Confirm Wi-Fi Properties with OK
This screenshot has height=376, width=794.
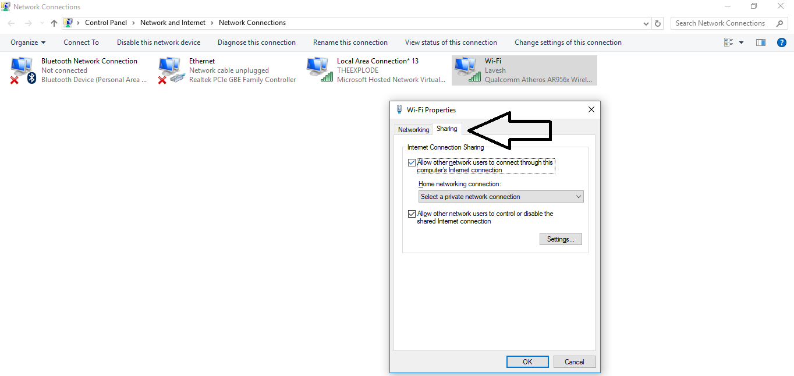pos(527,361)
